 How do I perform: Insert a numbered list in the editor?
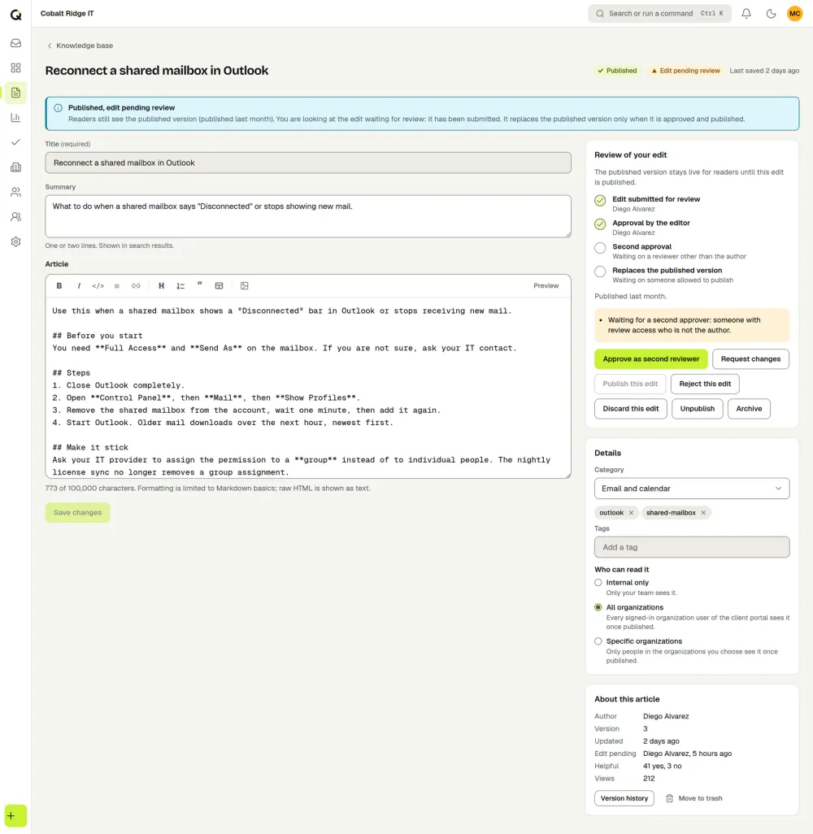[x=180, y=285]
